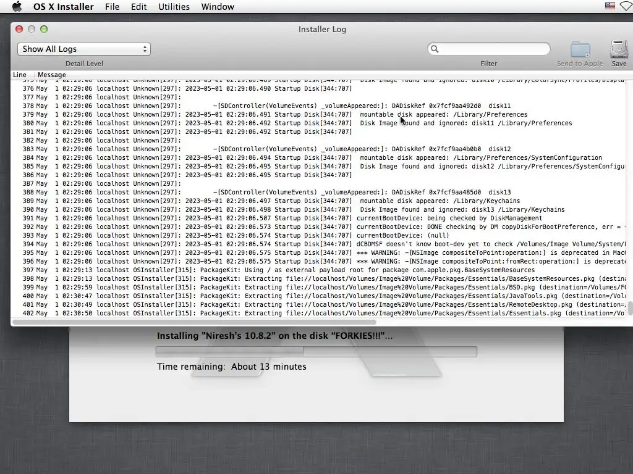The width and height of the screenshot is (633, 474).
Task: Click the Message column header
Action: tap(52, 75)
